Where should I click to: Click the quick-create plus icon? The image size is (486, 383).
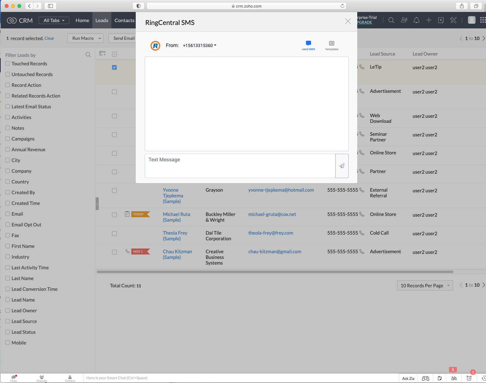[429, 20]
